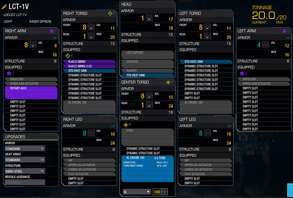Click the Left Leg panel header
Viewport: 293px width, 198px height.
[x=205, y=119]
